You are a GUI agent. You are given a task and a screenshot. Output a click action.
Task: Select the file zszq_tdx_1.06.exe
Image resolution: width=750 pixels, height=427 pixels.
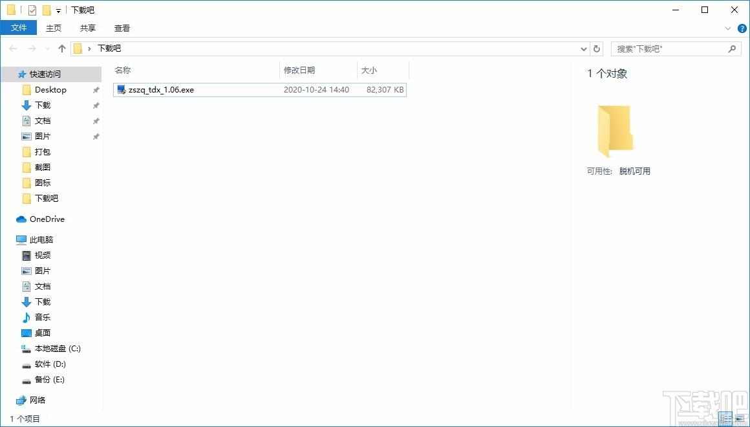(x=260, y=89)
